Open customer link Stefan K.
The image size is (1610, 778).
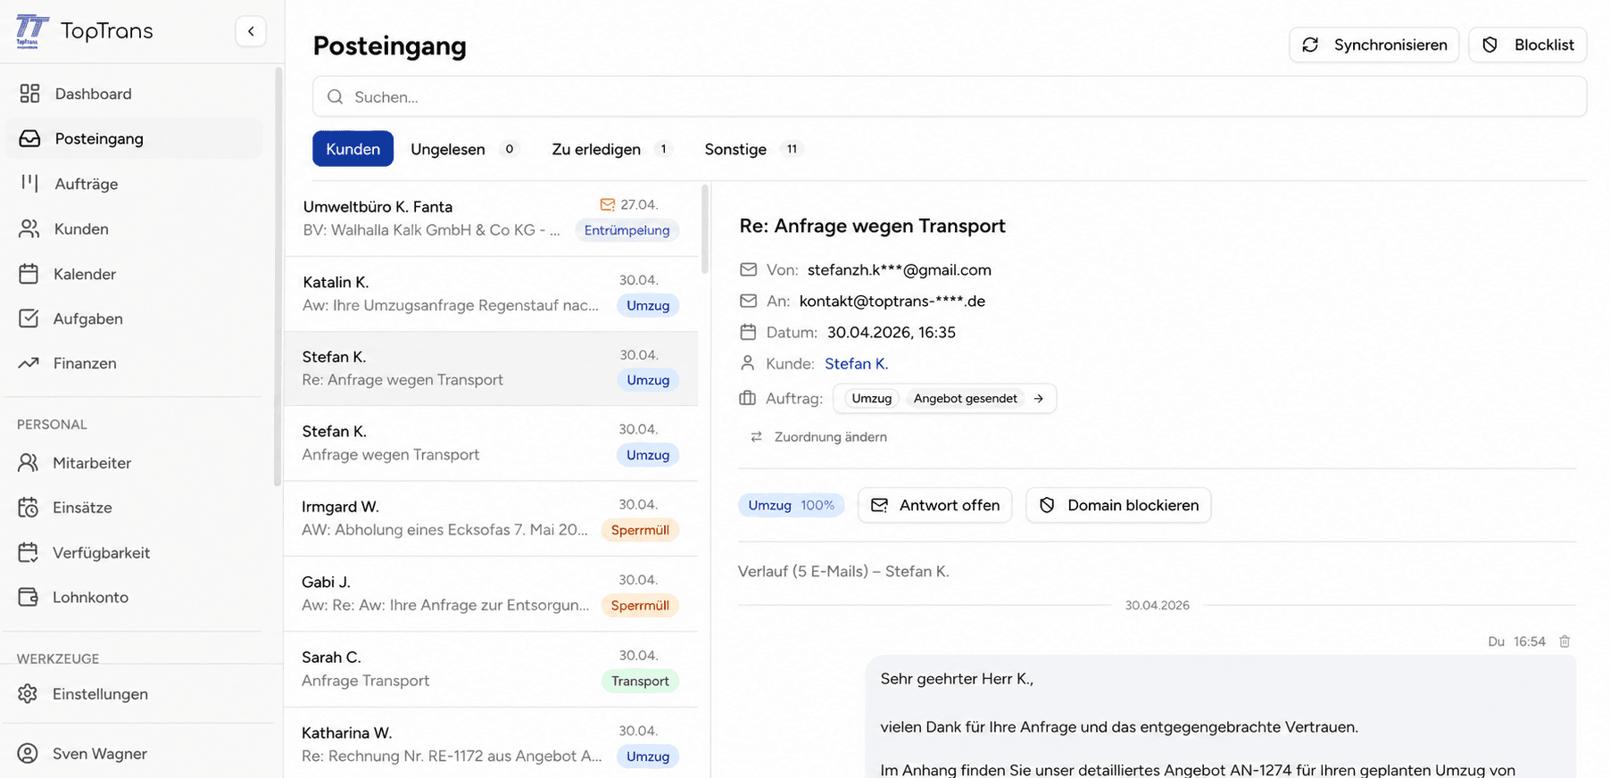point(856,363)
